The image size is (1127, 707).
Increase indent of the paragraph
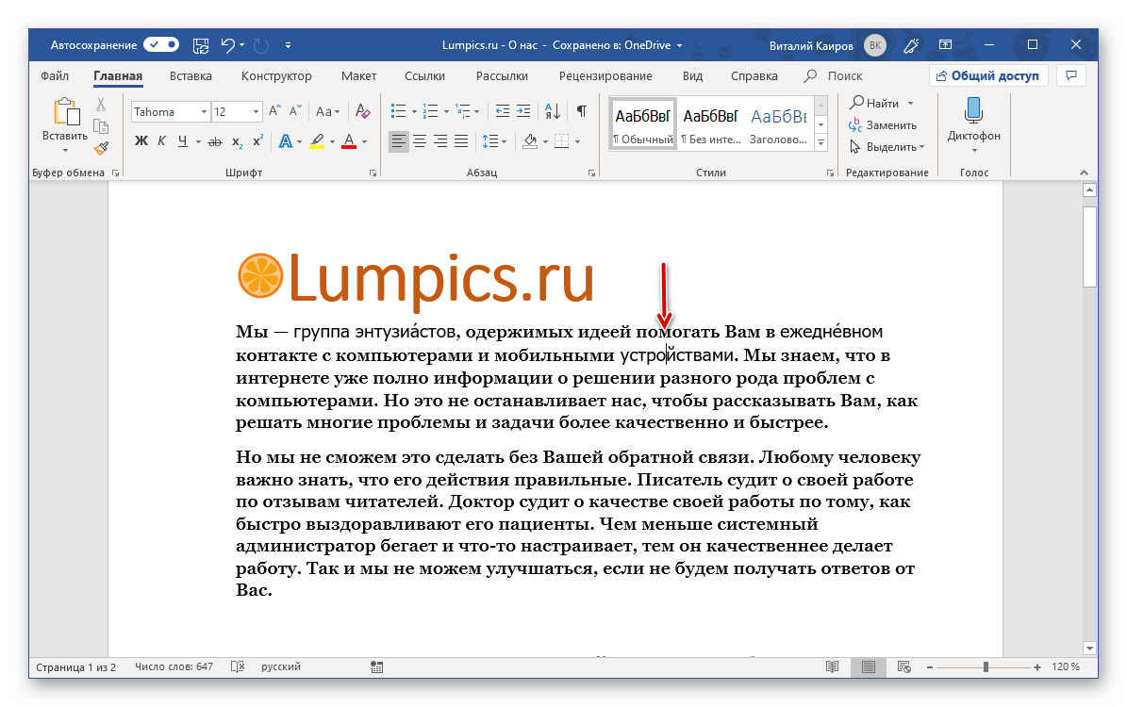(x=523, y=111)
